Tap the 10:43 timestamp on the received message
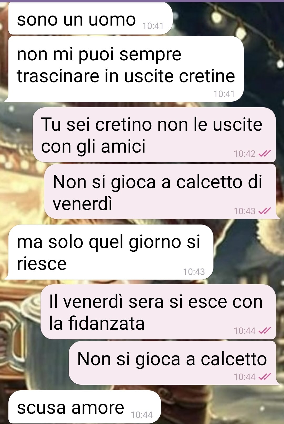Image resolution: width=284 pixels, height=424 pixels. tap(194, 272)
